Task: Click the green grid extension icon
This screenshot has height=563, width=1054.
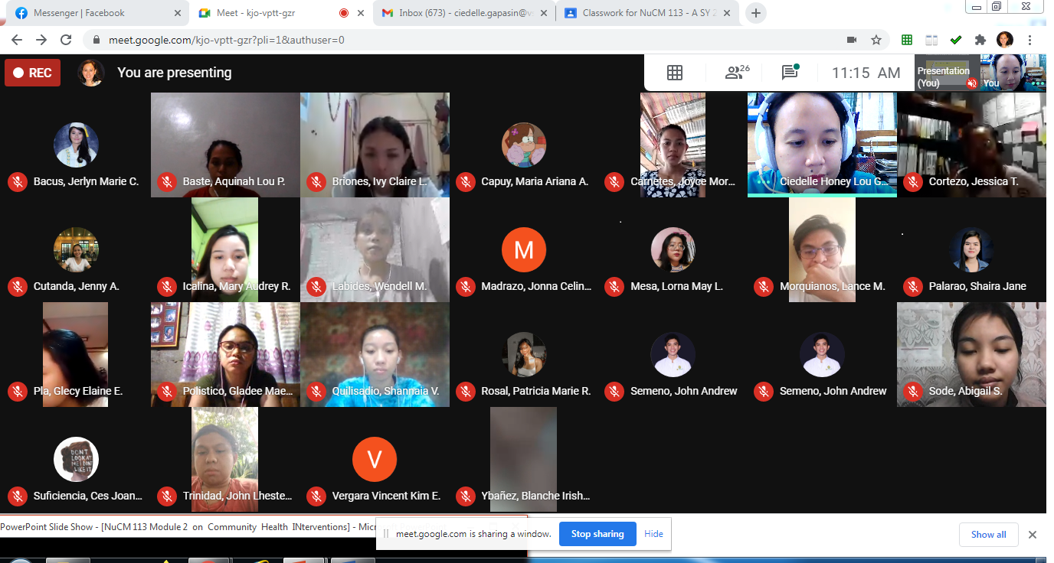Action: pyautogui.click(x=907, y=40)
